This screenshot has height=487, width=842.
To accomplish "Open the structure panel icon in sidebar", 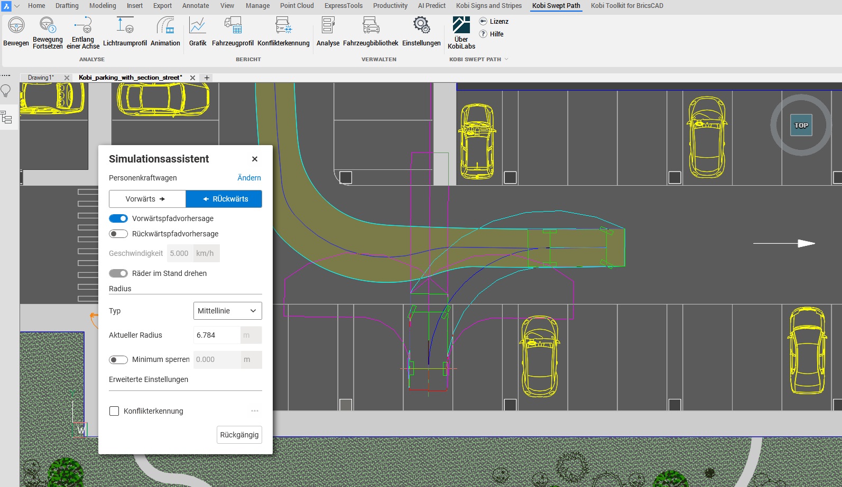I will click(6, 117).
